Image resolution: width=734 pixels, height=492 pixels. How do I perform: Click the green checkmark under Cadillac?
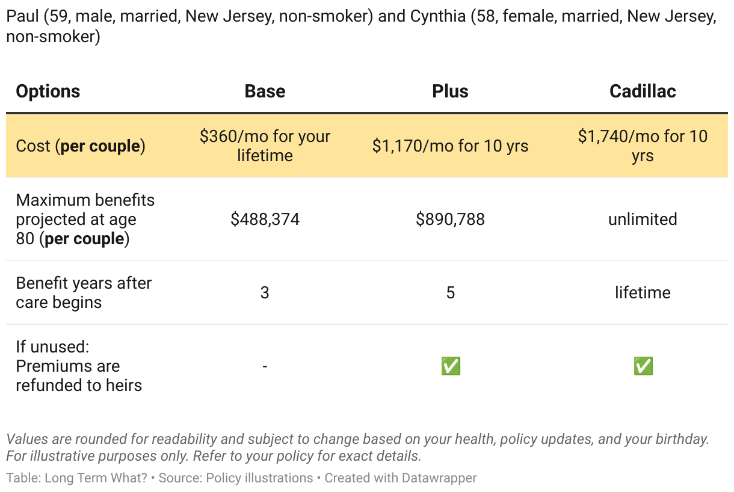pyautogui.click(x=643, y=366)
